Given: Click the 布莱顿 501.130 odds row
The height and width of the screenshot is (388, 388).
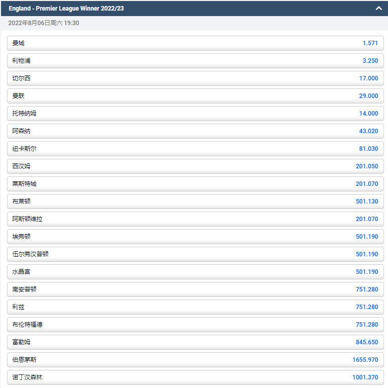Looking at the screenshot, I should (x=195, y=202).
